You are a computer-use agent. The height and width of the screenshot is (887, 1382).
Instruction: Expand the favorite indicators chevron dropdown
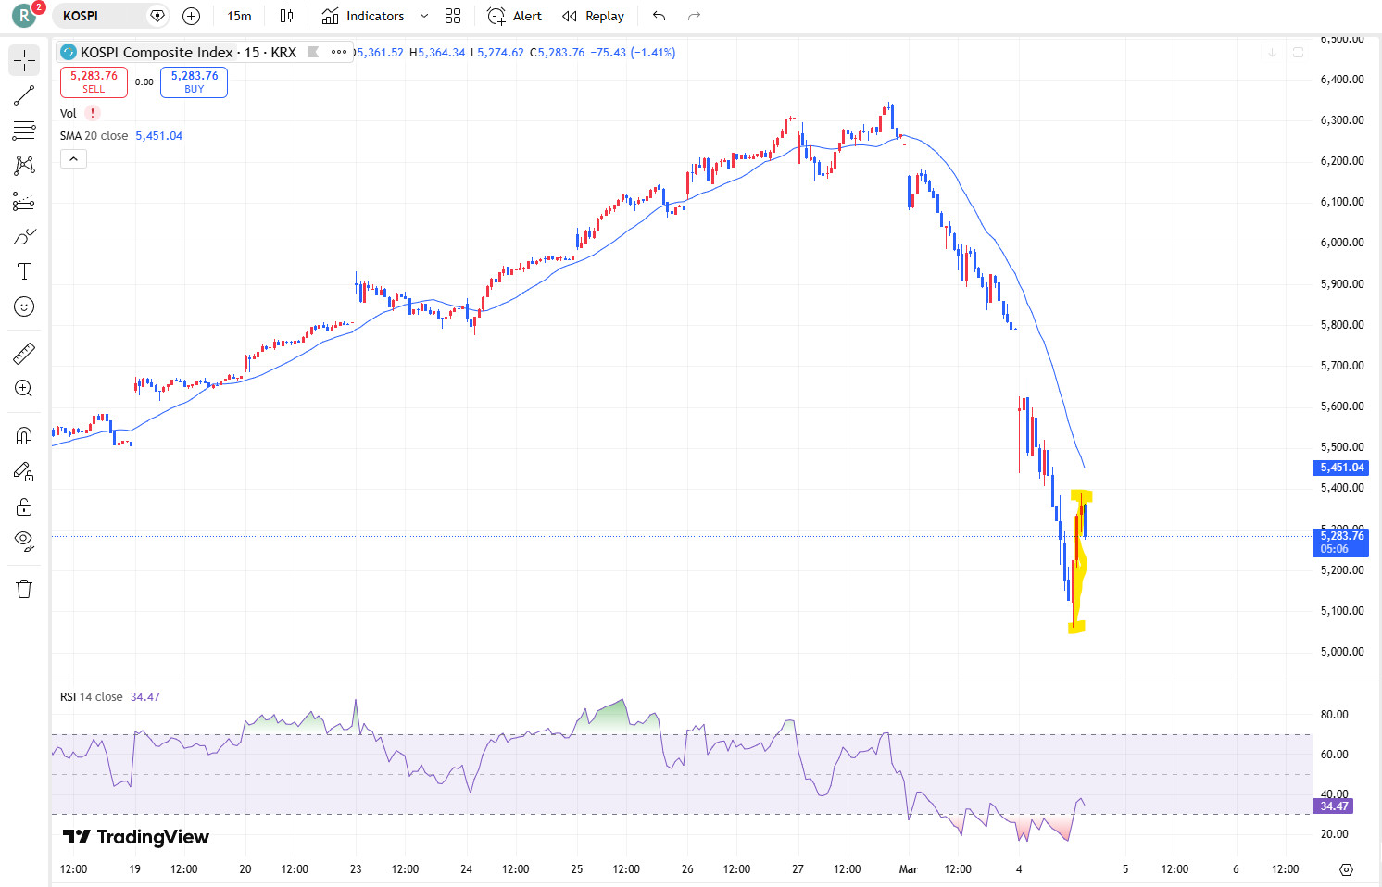coord(424,16)
